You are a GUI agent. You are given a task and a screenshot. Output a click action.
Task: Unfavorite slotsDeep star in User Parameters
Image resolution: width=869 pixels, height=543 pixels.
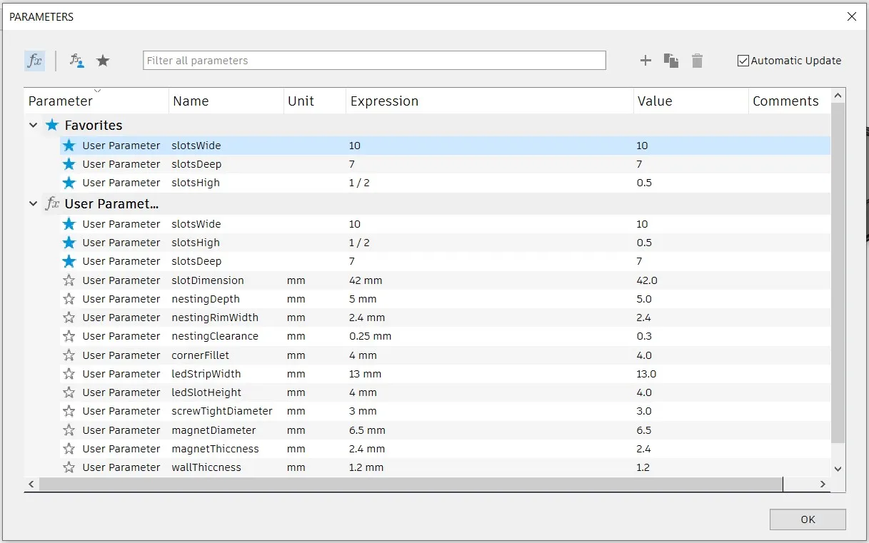pos(69,261)
